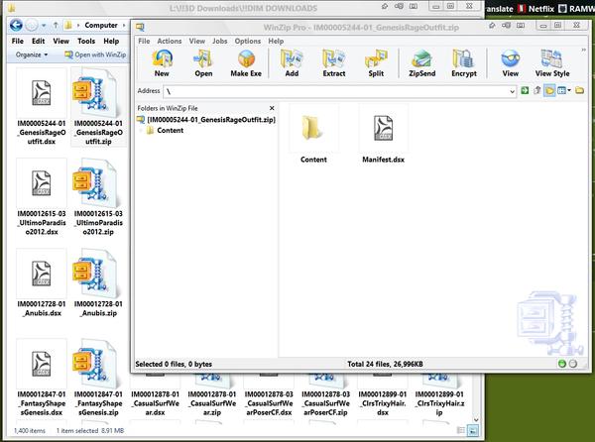This screenshot has width=595, height=442.
Task: Click Explorer scrollbar down arrow
Action: click(x=476, y=419)
